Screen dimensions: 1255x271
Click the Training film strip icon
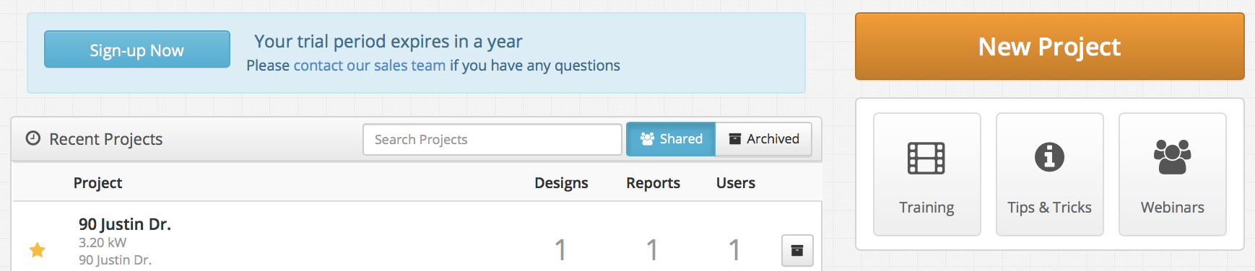926,158
